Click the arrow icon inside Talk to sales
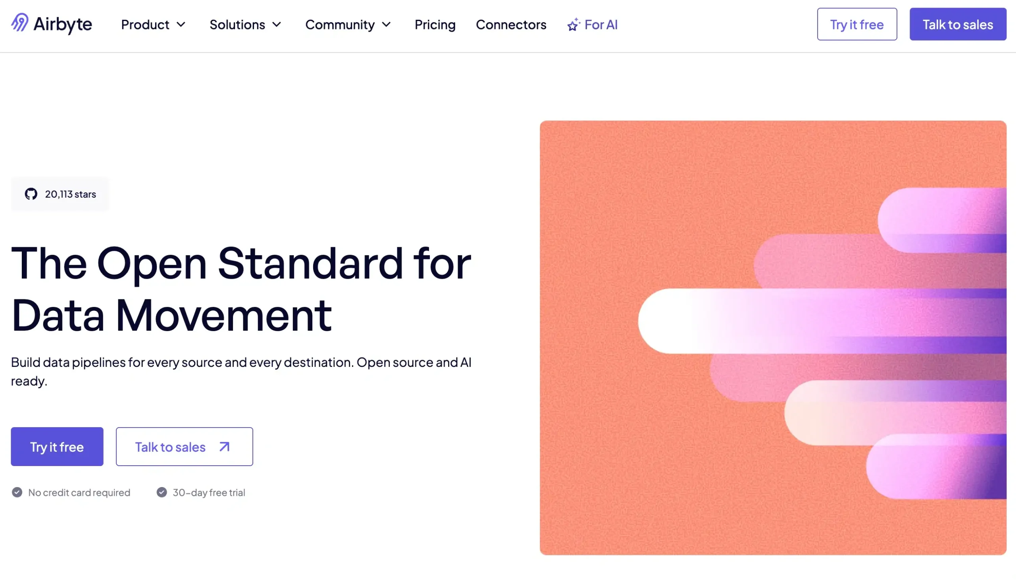Screen dimensions: 1016x582 [223, 447]
